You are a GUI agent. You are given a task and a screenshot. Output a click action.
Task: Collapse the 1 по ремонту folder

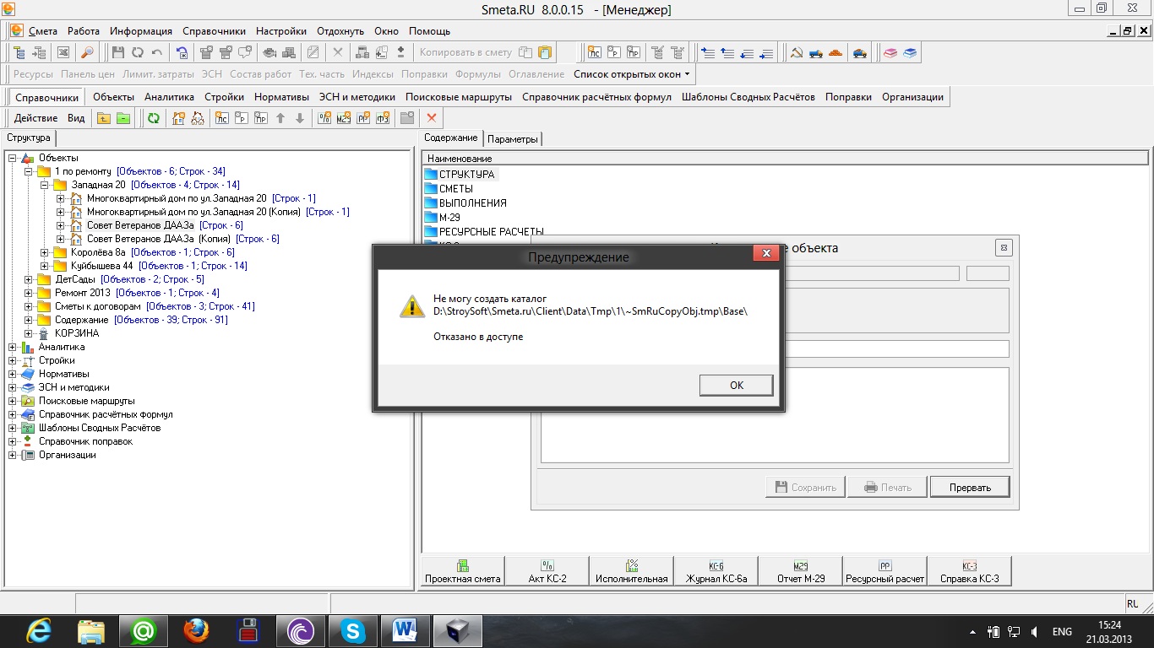click(x=28, y=171)
